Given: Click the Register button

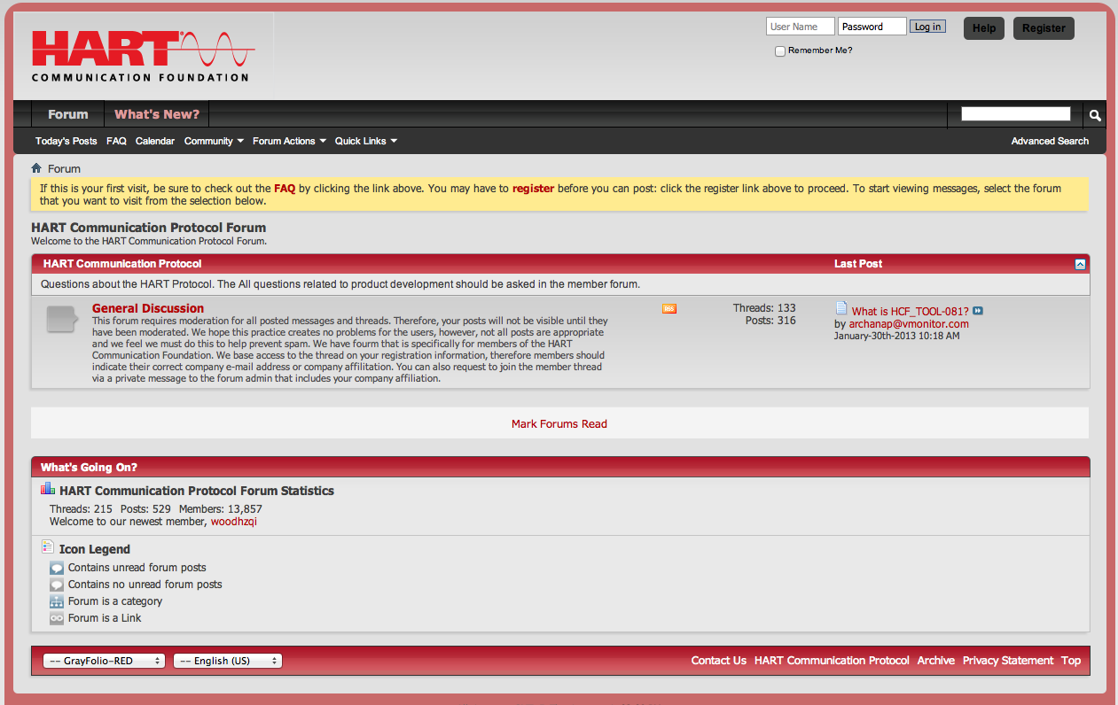Looking at the screenshot, I should coord(1044,28).
